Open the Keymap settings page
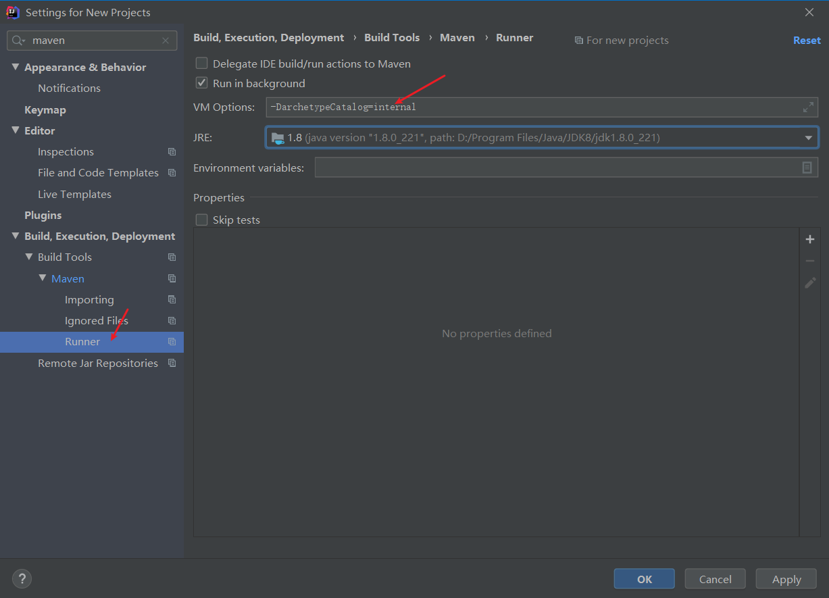The height and width of the screenshot is (598, 829). pyautogui.click(x=45, y=109)
